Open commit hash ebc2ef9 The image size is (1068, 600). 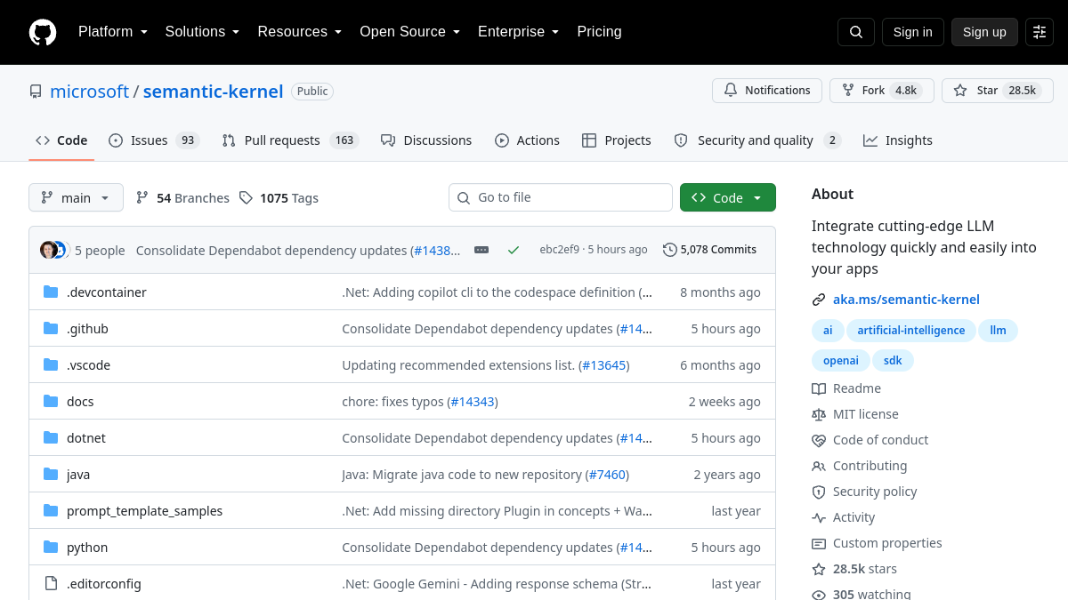(559, 250)
